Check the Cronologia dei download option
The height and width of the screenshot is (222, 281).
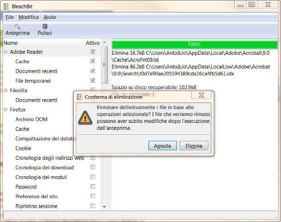[93, 167]
